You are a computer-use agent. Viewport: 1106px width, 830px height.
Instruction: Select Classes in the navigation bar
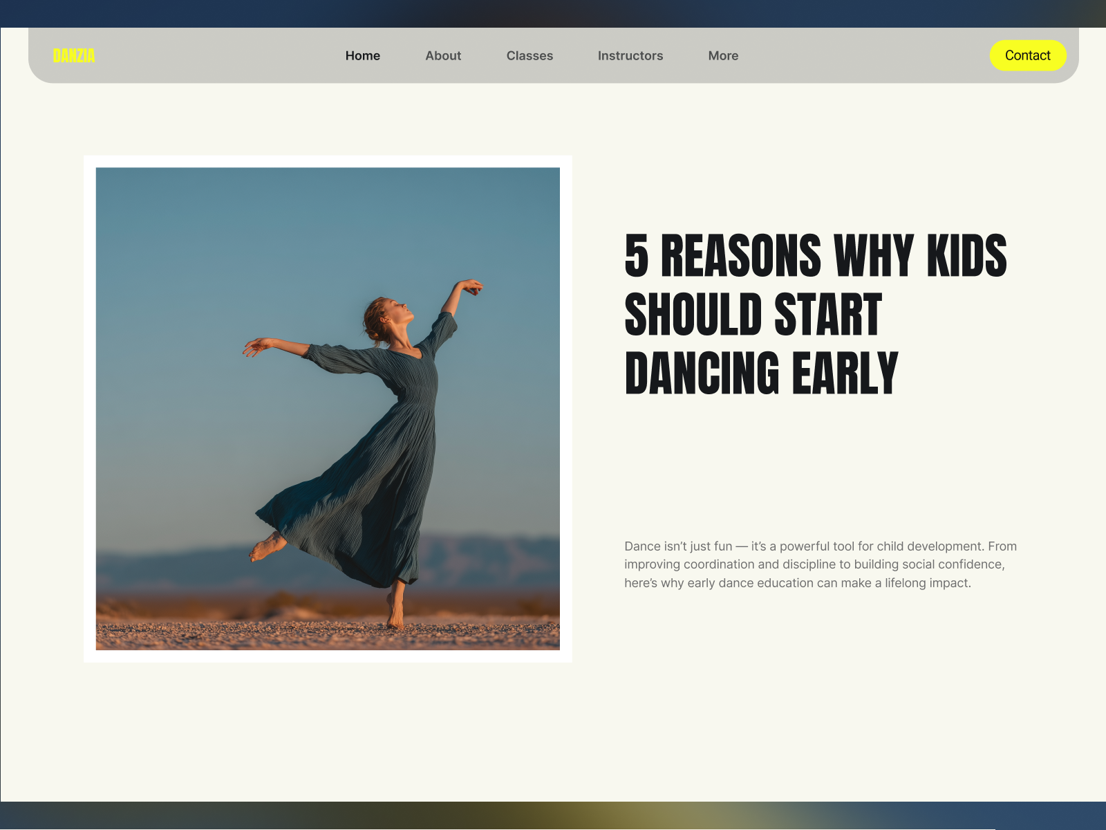[x=529, y=56]
